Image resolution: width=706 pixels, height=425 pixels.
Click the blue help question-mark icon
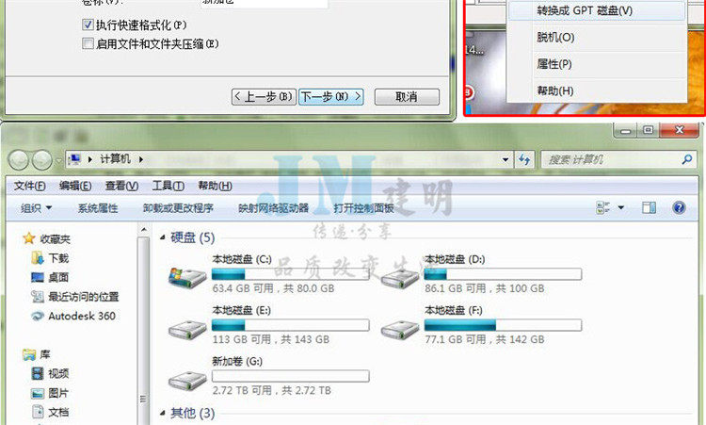[x=679, y=207]
